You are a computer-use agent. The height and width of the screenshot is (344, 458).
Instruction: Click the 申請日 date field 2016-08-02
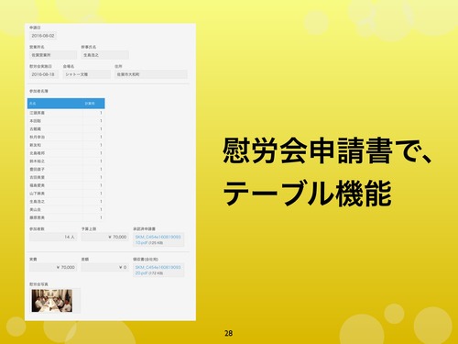click(43, 36)
